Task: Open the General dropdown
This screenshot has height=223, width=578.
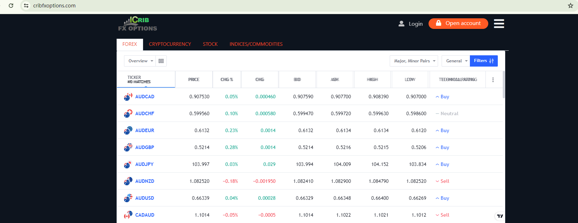Action: click(x=456, y=61)
